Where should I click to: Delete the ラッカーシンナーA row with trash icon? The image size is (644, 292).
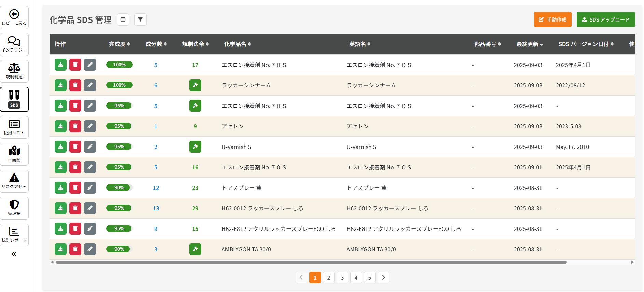[75, 85]
